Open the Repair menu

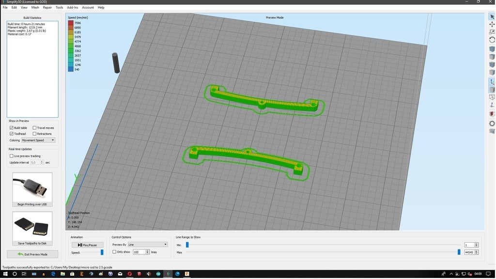pos(47,7)
